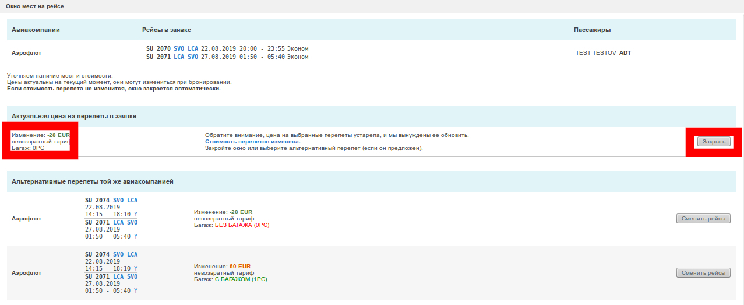The height and width of the screenshot is (305, 744).
Task: Click Аэрофлот in the Рейсы в заявке row
Action: (27, 53)
